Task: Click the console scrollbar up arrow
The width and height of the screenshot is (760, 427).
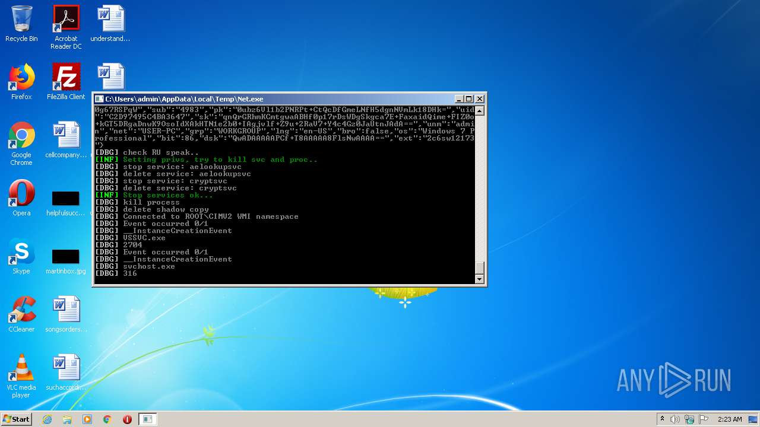Action: (x=480, y=111)
